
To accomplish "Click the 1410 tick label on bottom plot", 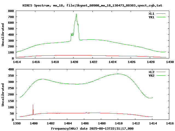I will 119,123.
